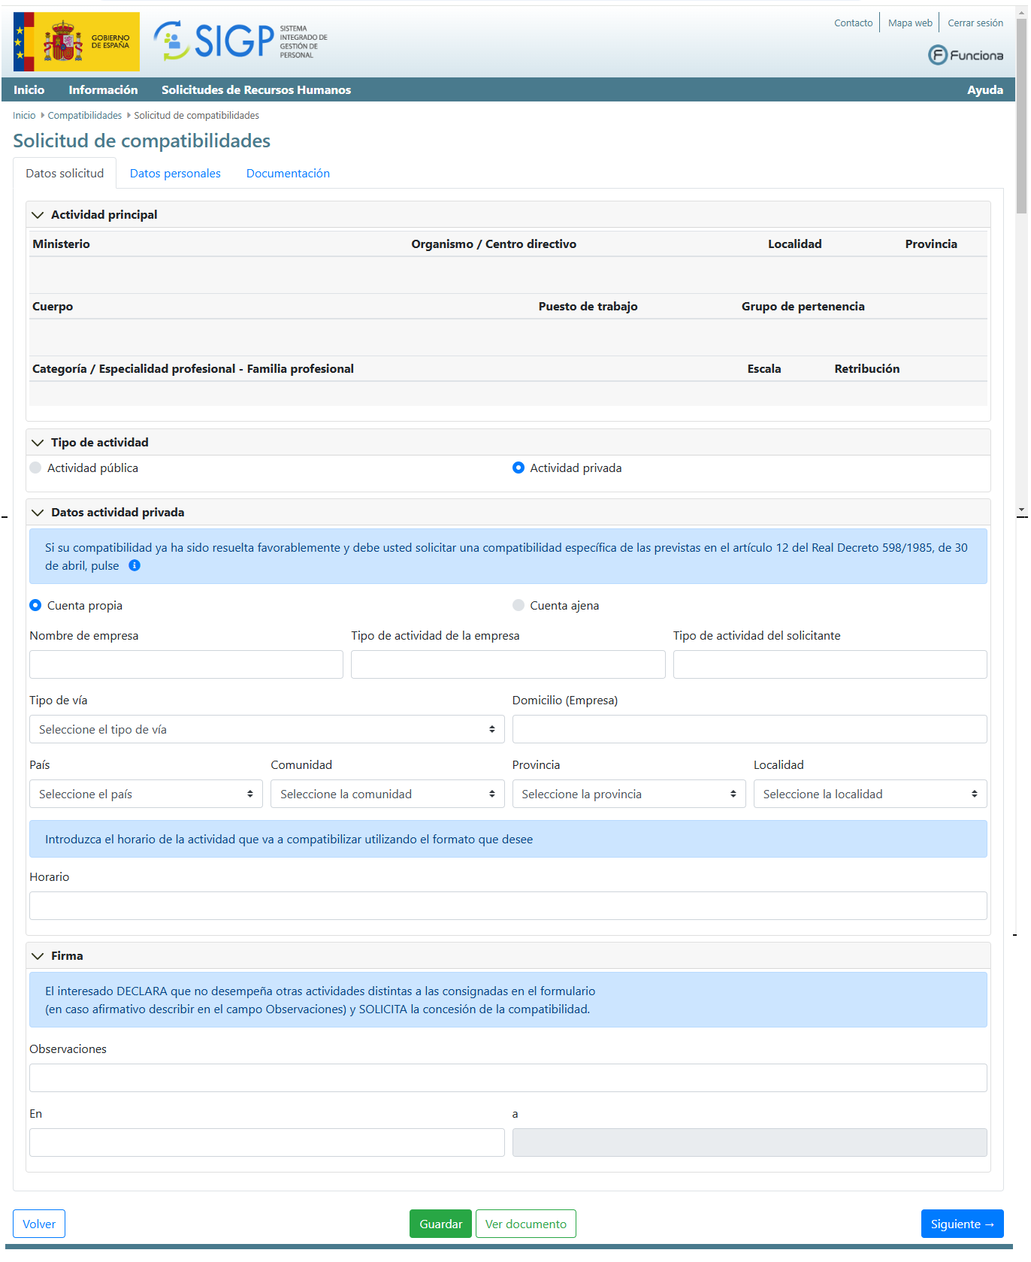Collapse the Firma section chevron
Image resolution: width=1031 pixels, height=1262 pixels.
coord(38,956)
